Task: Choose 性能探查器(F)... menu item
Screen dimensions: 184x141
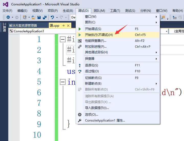Action: point(118,41)
